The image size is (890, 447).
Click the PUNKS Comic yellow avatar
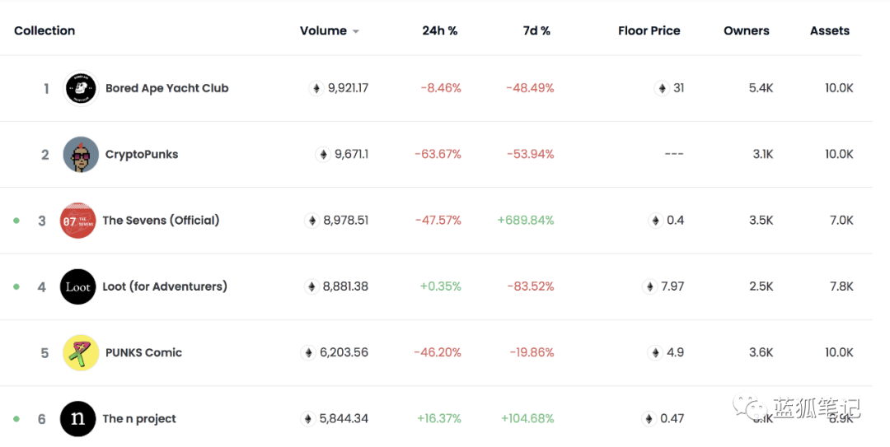[x=81, y=352]
